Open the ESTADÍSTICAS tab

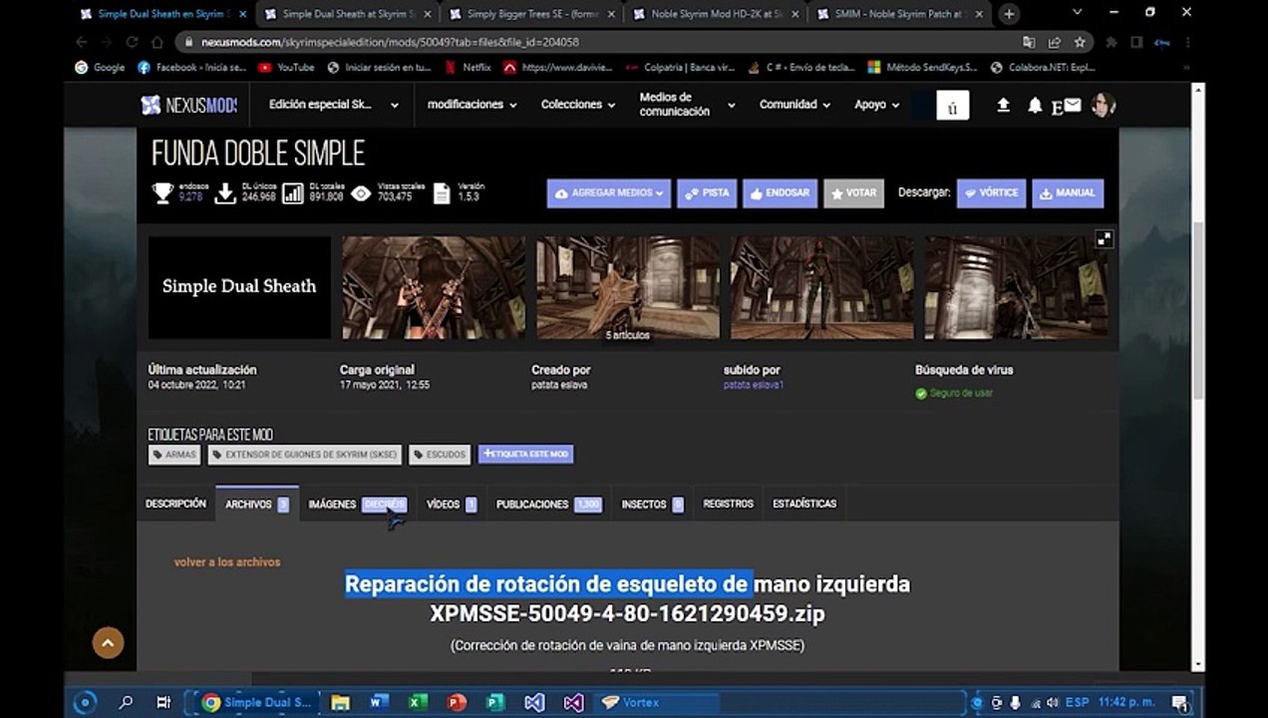click(x=804, y=504)
